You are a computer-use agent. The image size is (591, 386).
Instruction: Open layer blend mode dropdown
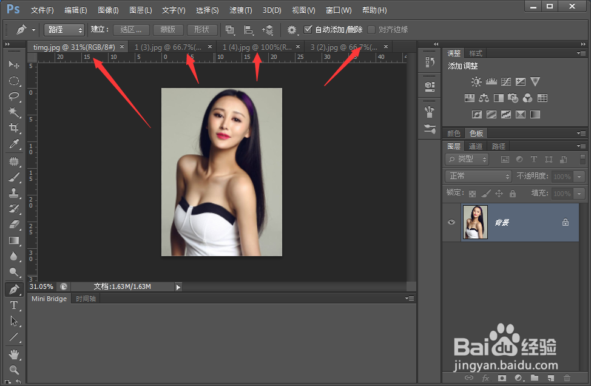click(478, 176)
